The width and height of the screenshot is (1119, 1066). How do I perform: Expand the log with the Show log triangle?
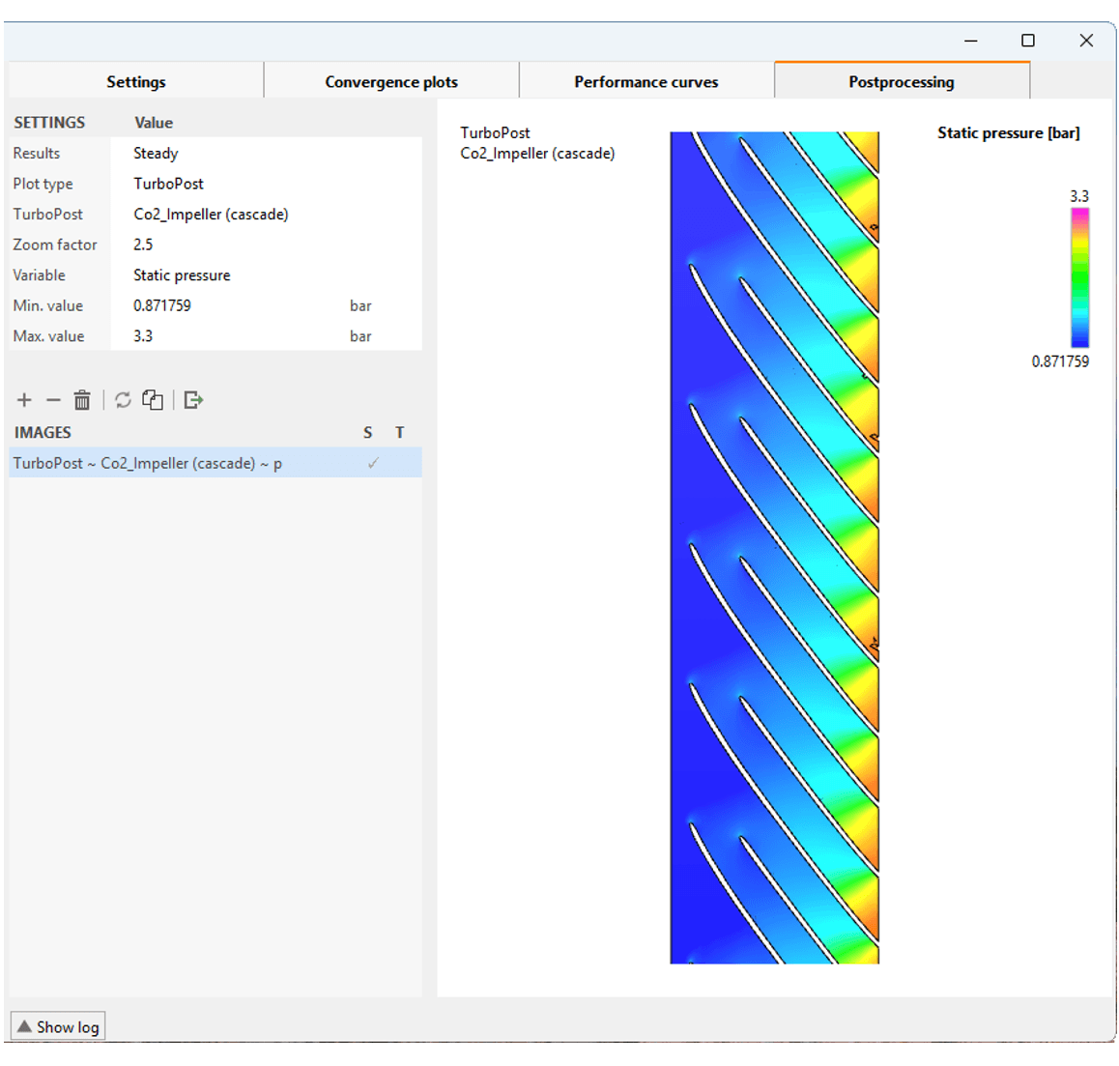[x=25, y=1026]
